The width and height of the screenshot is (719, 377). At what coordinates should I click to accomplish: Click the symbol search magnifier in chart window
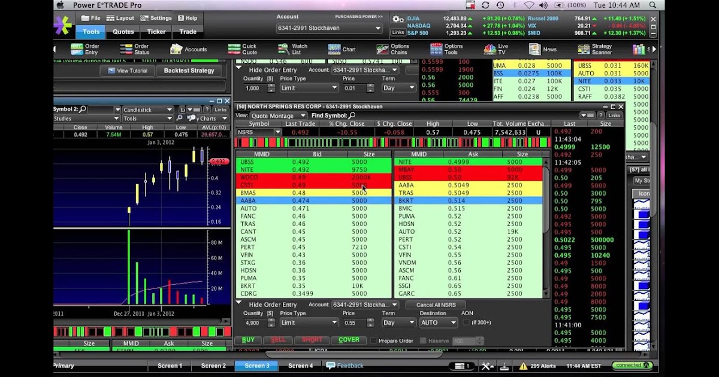pyautogui.click(x=83, y=110)
